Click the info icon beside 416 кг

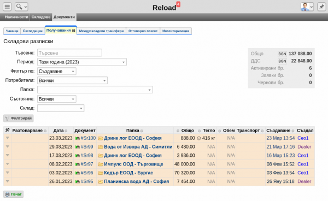[199, 138]
